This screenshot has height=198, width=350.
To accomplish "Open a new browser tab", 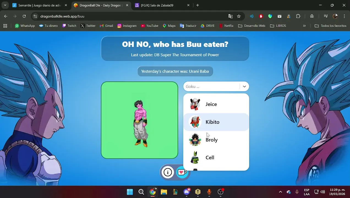I will click(198, 5).
